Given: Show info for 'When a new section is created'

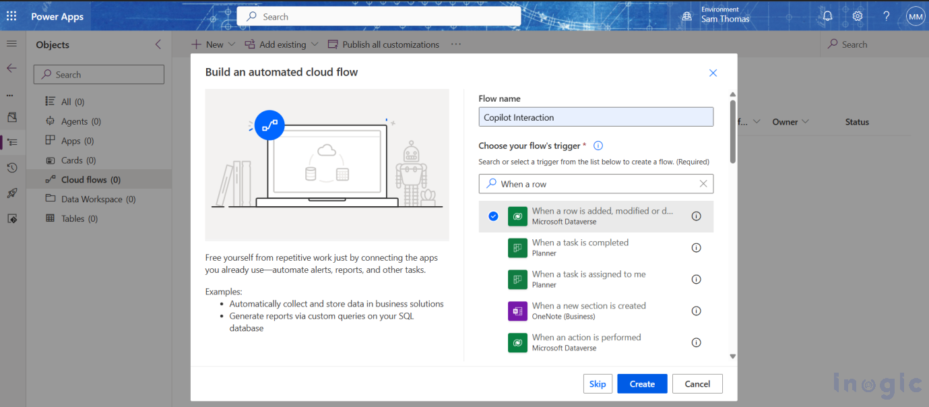Looking at the screenshot, I should coord(696,311).
